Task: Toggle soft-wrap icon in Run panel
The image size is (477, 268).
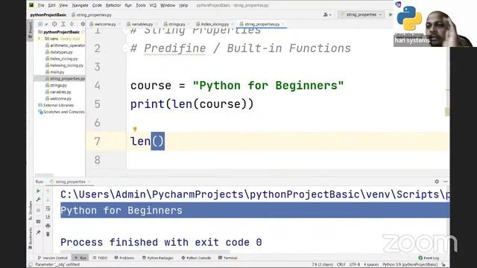Action: (x=48, y=208)
